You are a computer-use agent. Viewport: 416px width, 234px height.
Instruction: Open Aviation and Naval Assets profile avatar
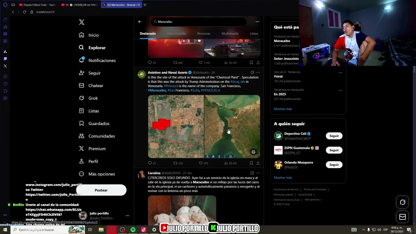pos(142,74)
